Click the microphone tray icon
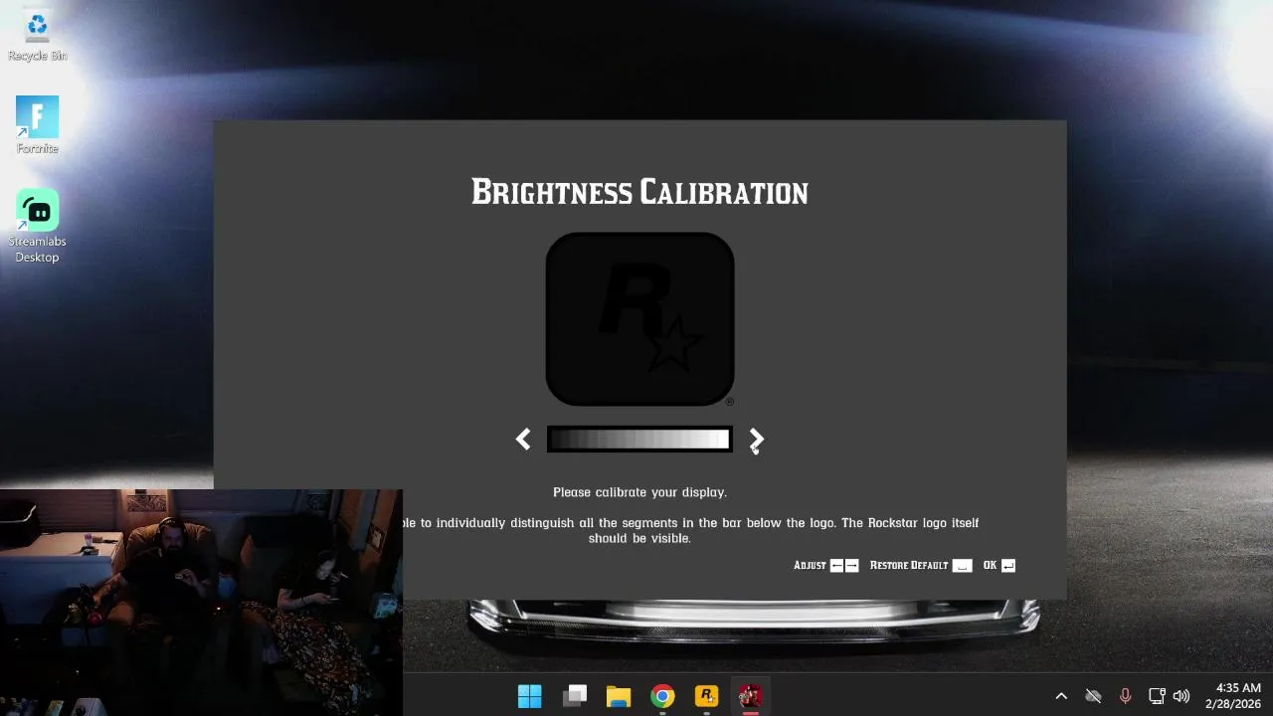 click(1125, 696)
